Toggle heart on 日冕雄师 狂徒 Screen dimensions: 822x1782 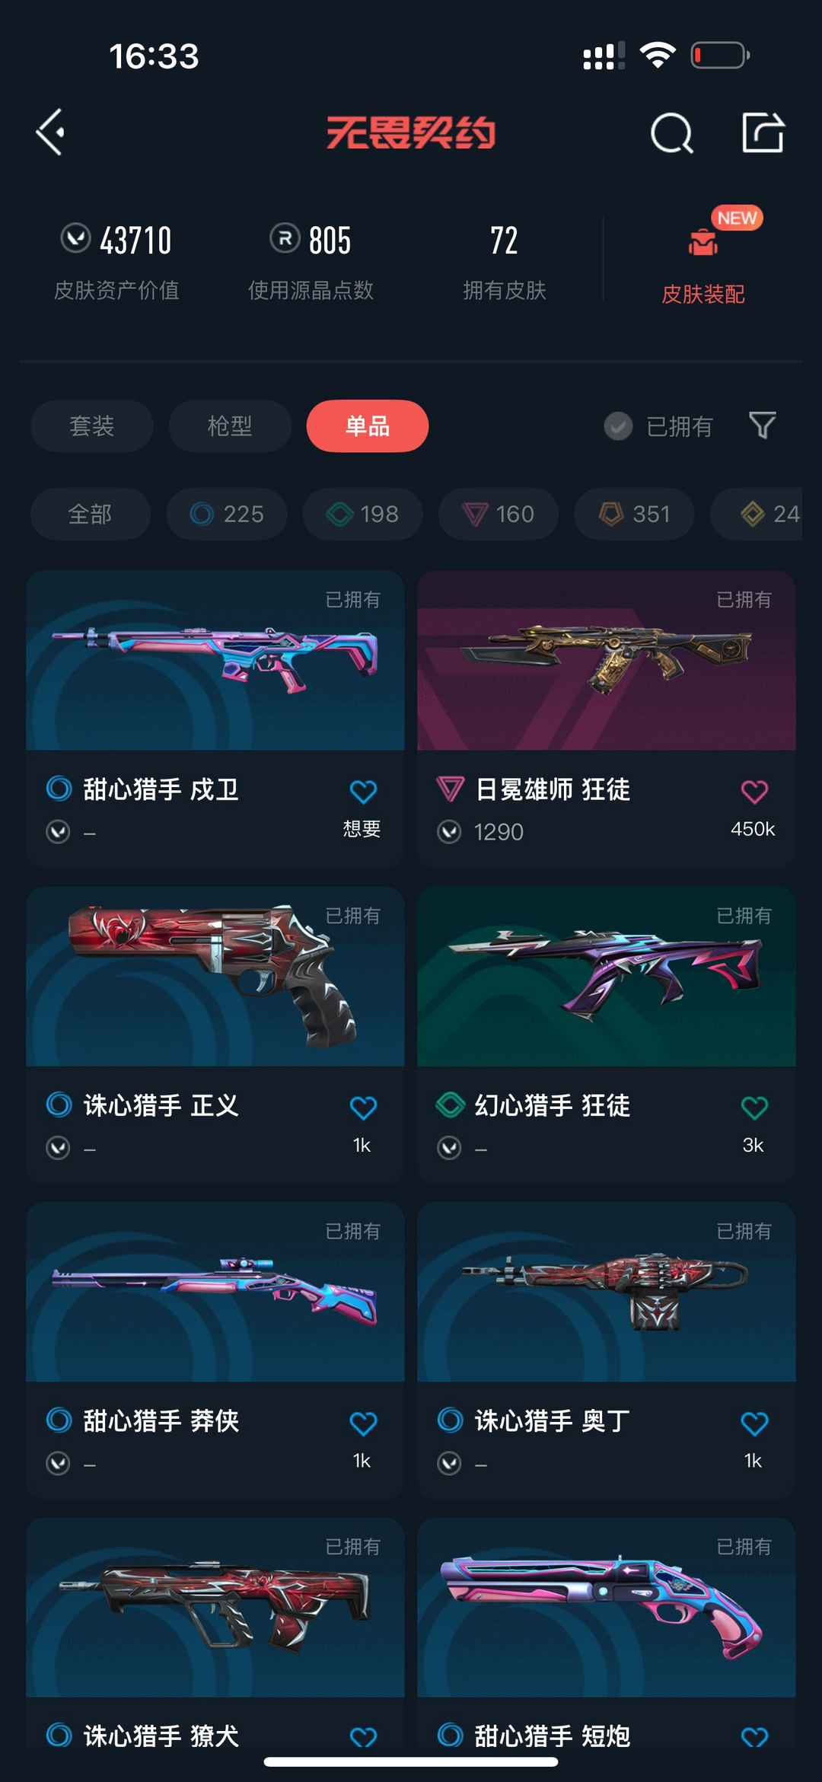pos(754,792)
